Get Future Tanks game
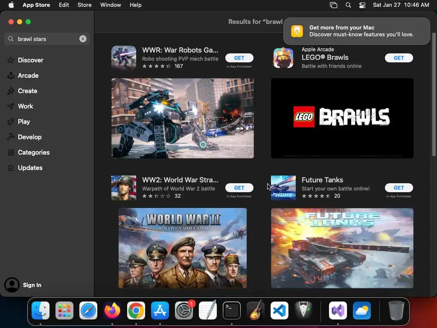Viewport: 437px width, 328px height. tap(399, 188)
